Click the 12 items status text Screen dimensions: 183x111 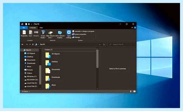click(x=25, y=91)
